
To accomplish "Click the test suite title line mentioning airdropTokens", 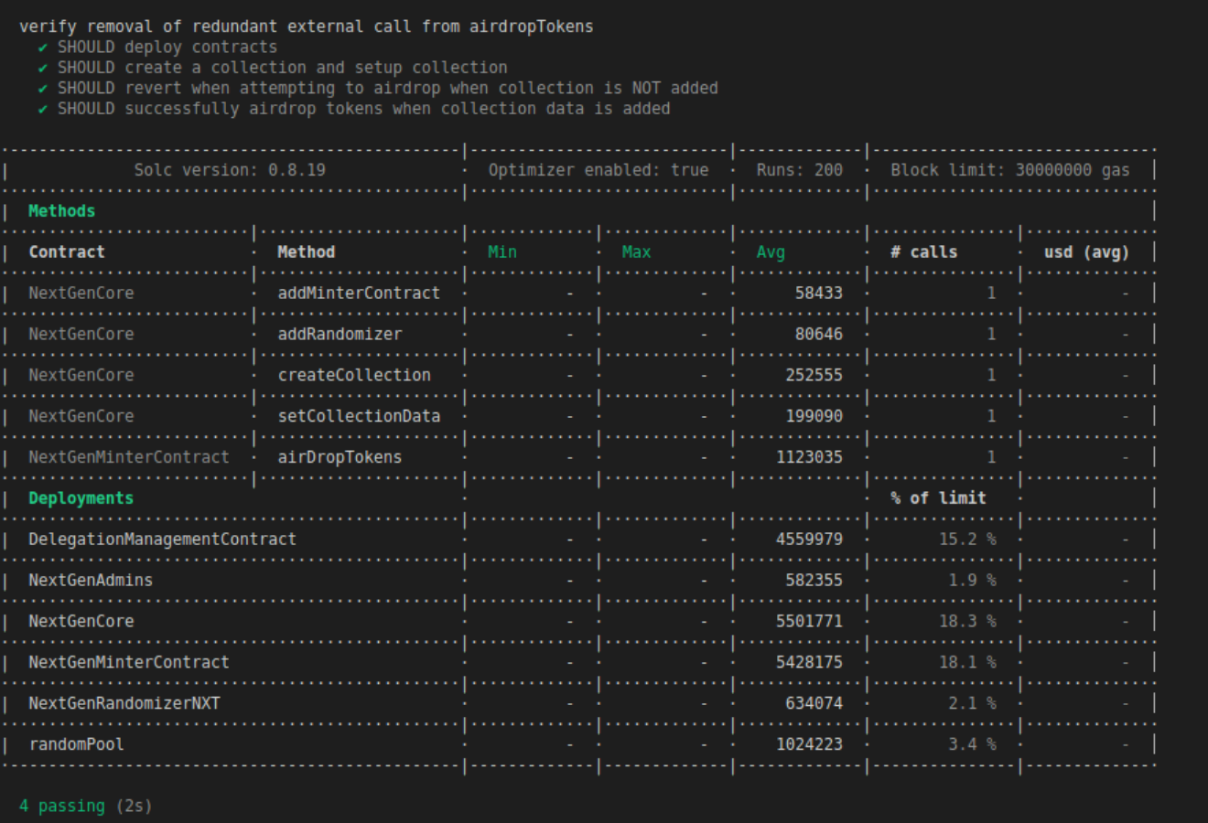I will [x=307, y=27].
